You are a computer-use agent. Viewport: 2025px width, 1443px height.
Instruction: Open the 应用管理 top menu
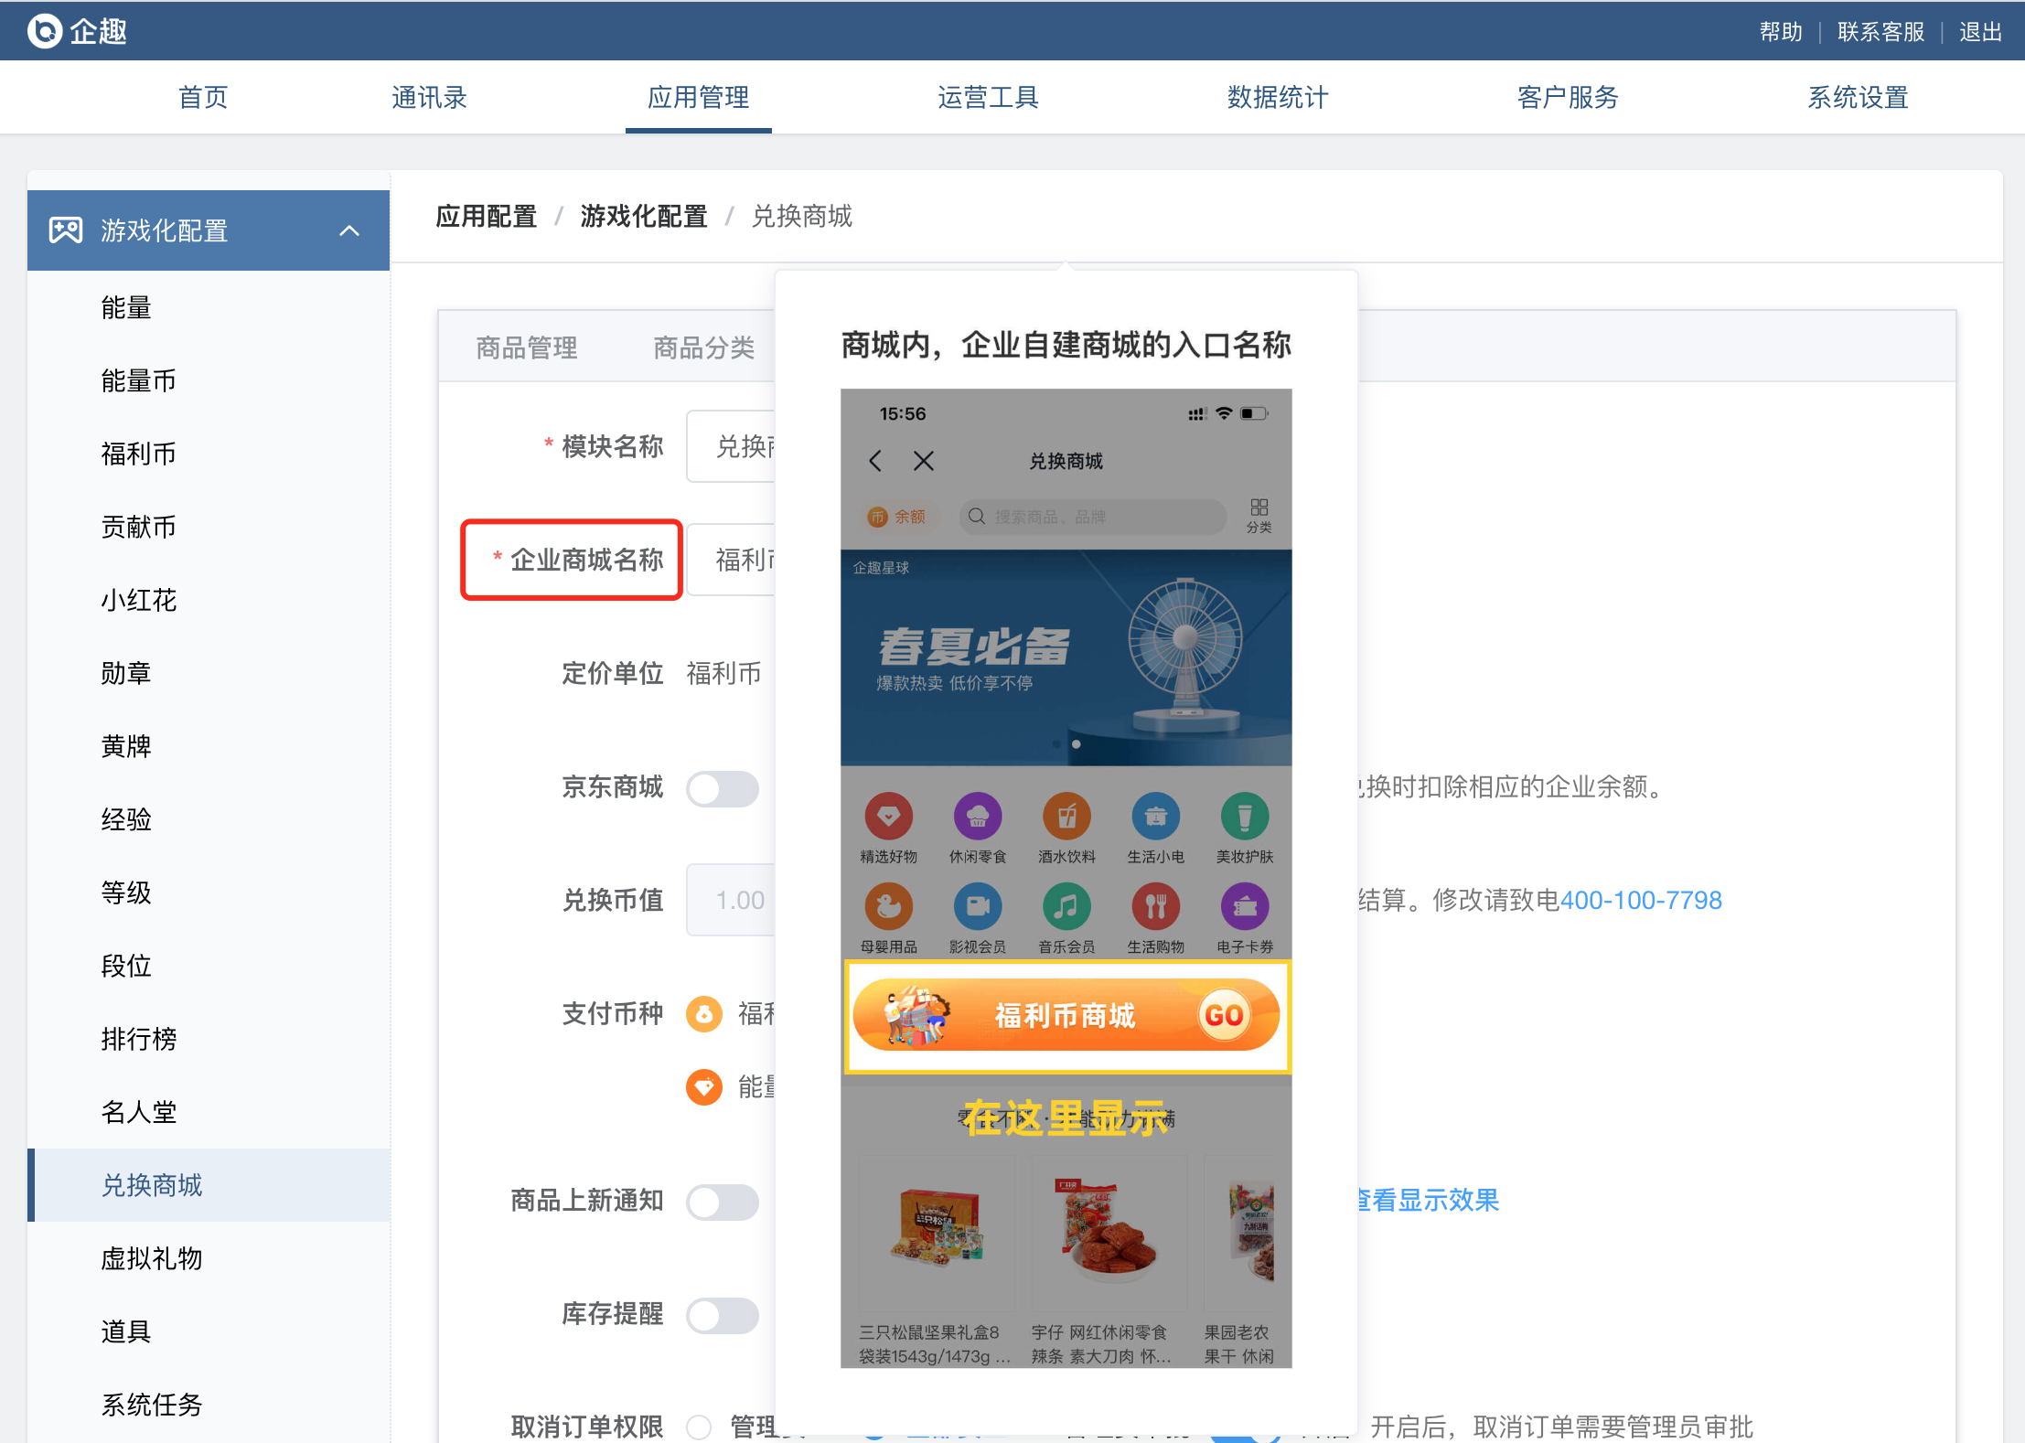coord(698,97)
